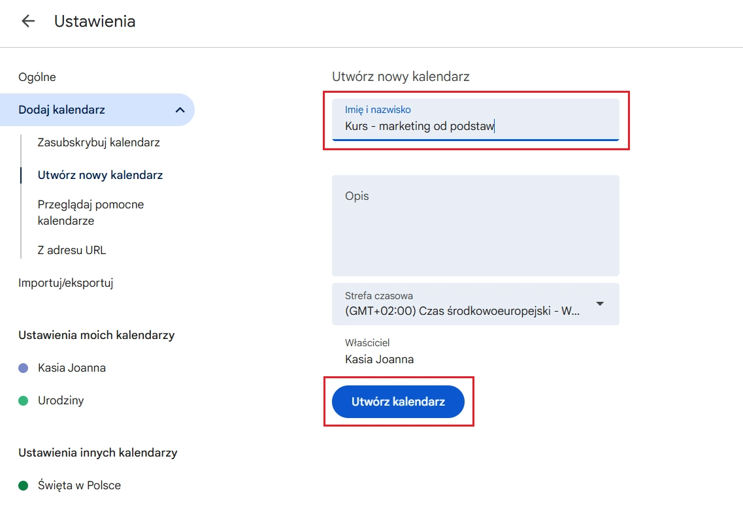Go back using the arrow icon
This screenshot has width=743, height=518.
(29, 21)
